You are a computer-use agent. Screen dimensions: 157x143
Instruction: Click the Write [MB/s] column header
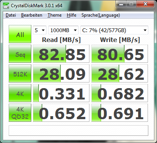coord(120,40)
